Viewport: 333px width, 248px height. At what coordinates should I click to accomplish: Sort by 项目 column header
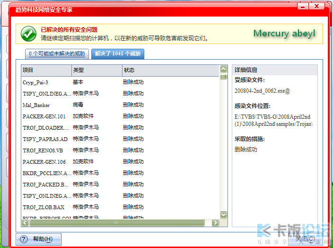46,71
